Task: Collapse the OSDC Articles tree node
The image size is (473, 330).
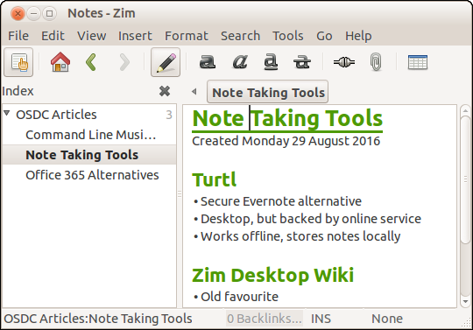Action: (7, 114)
